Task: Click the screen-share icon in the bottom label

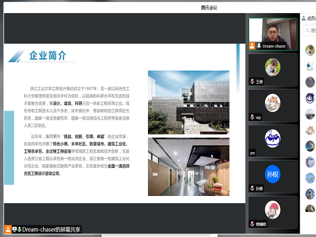Action: (x=14, y=230)
